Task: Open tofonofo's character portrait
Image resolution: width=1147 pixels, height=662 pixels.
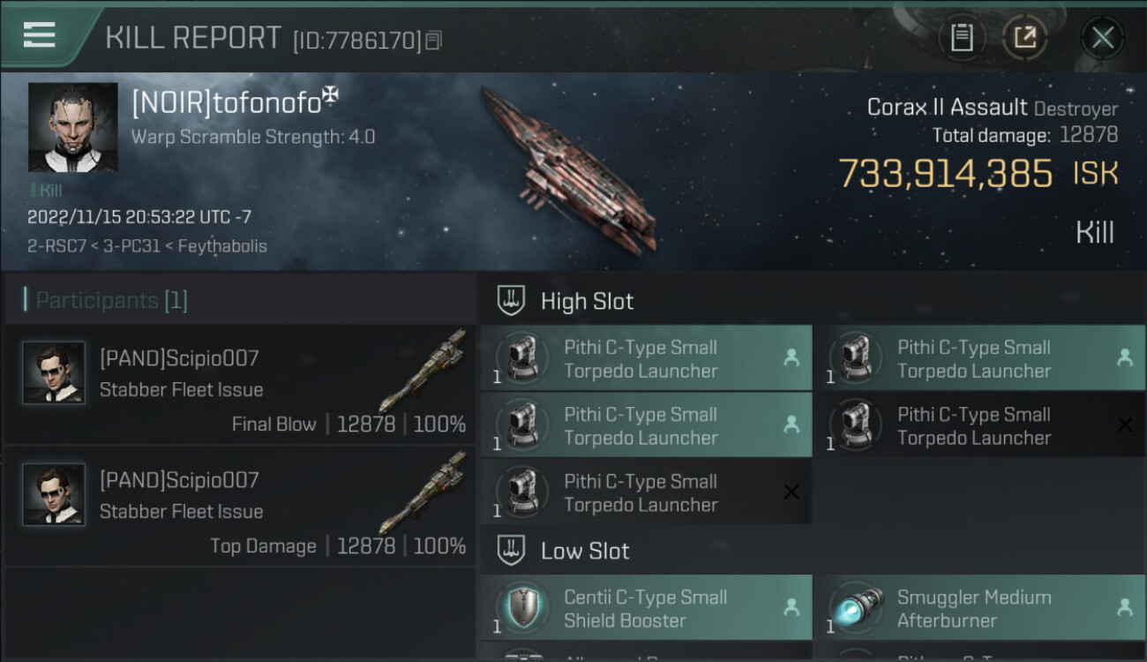Action: coord(72,127)
